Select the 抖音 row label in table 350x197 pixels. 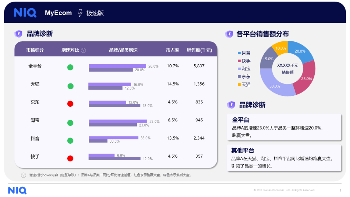(x=35, y=139)
